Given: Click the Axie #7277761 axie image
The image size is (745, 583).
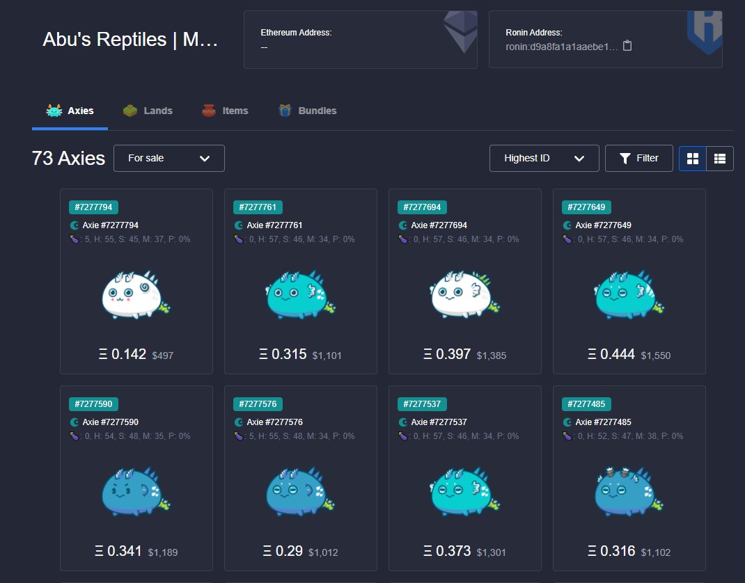Looking at the screenshot, I should tap(300, 294).
